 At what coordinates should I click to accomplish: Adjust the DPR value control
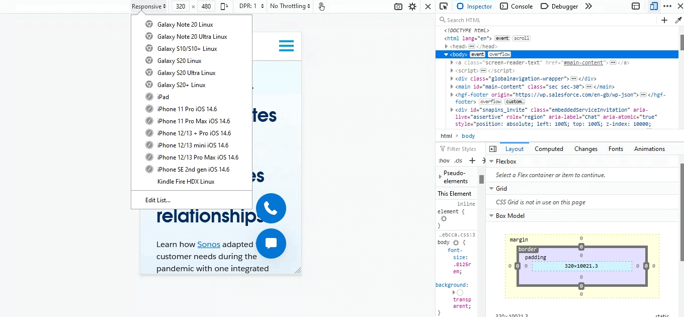[251, 6]
